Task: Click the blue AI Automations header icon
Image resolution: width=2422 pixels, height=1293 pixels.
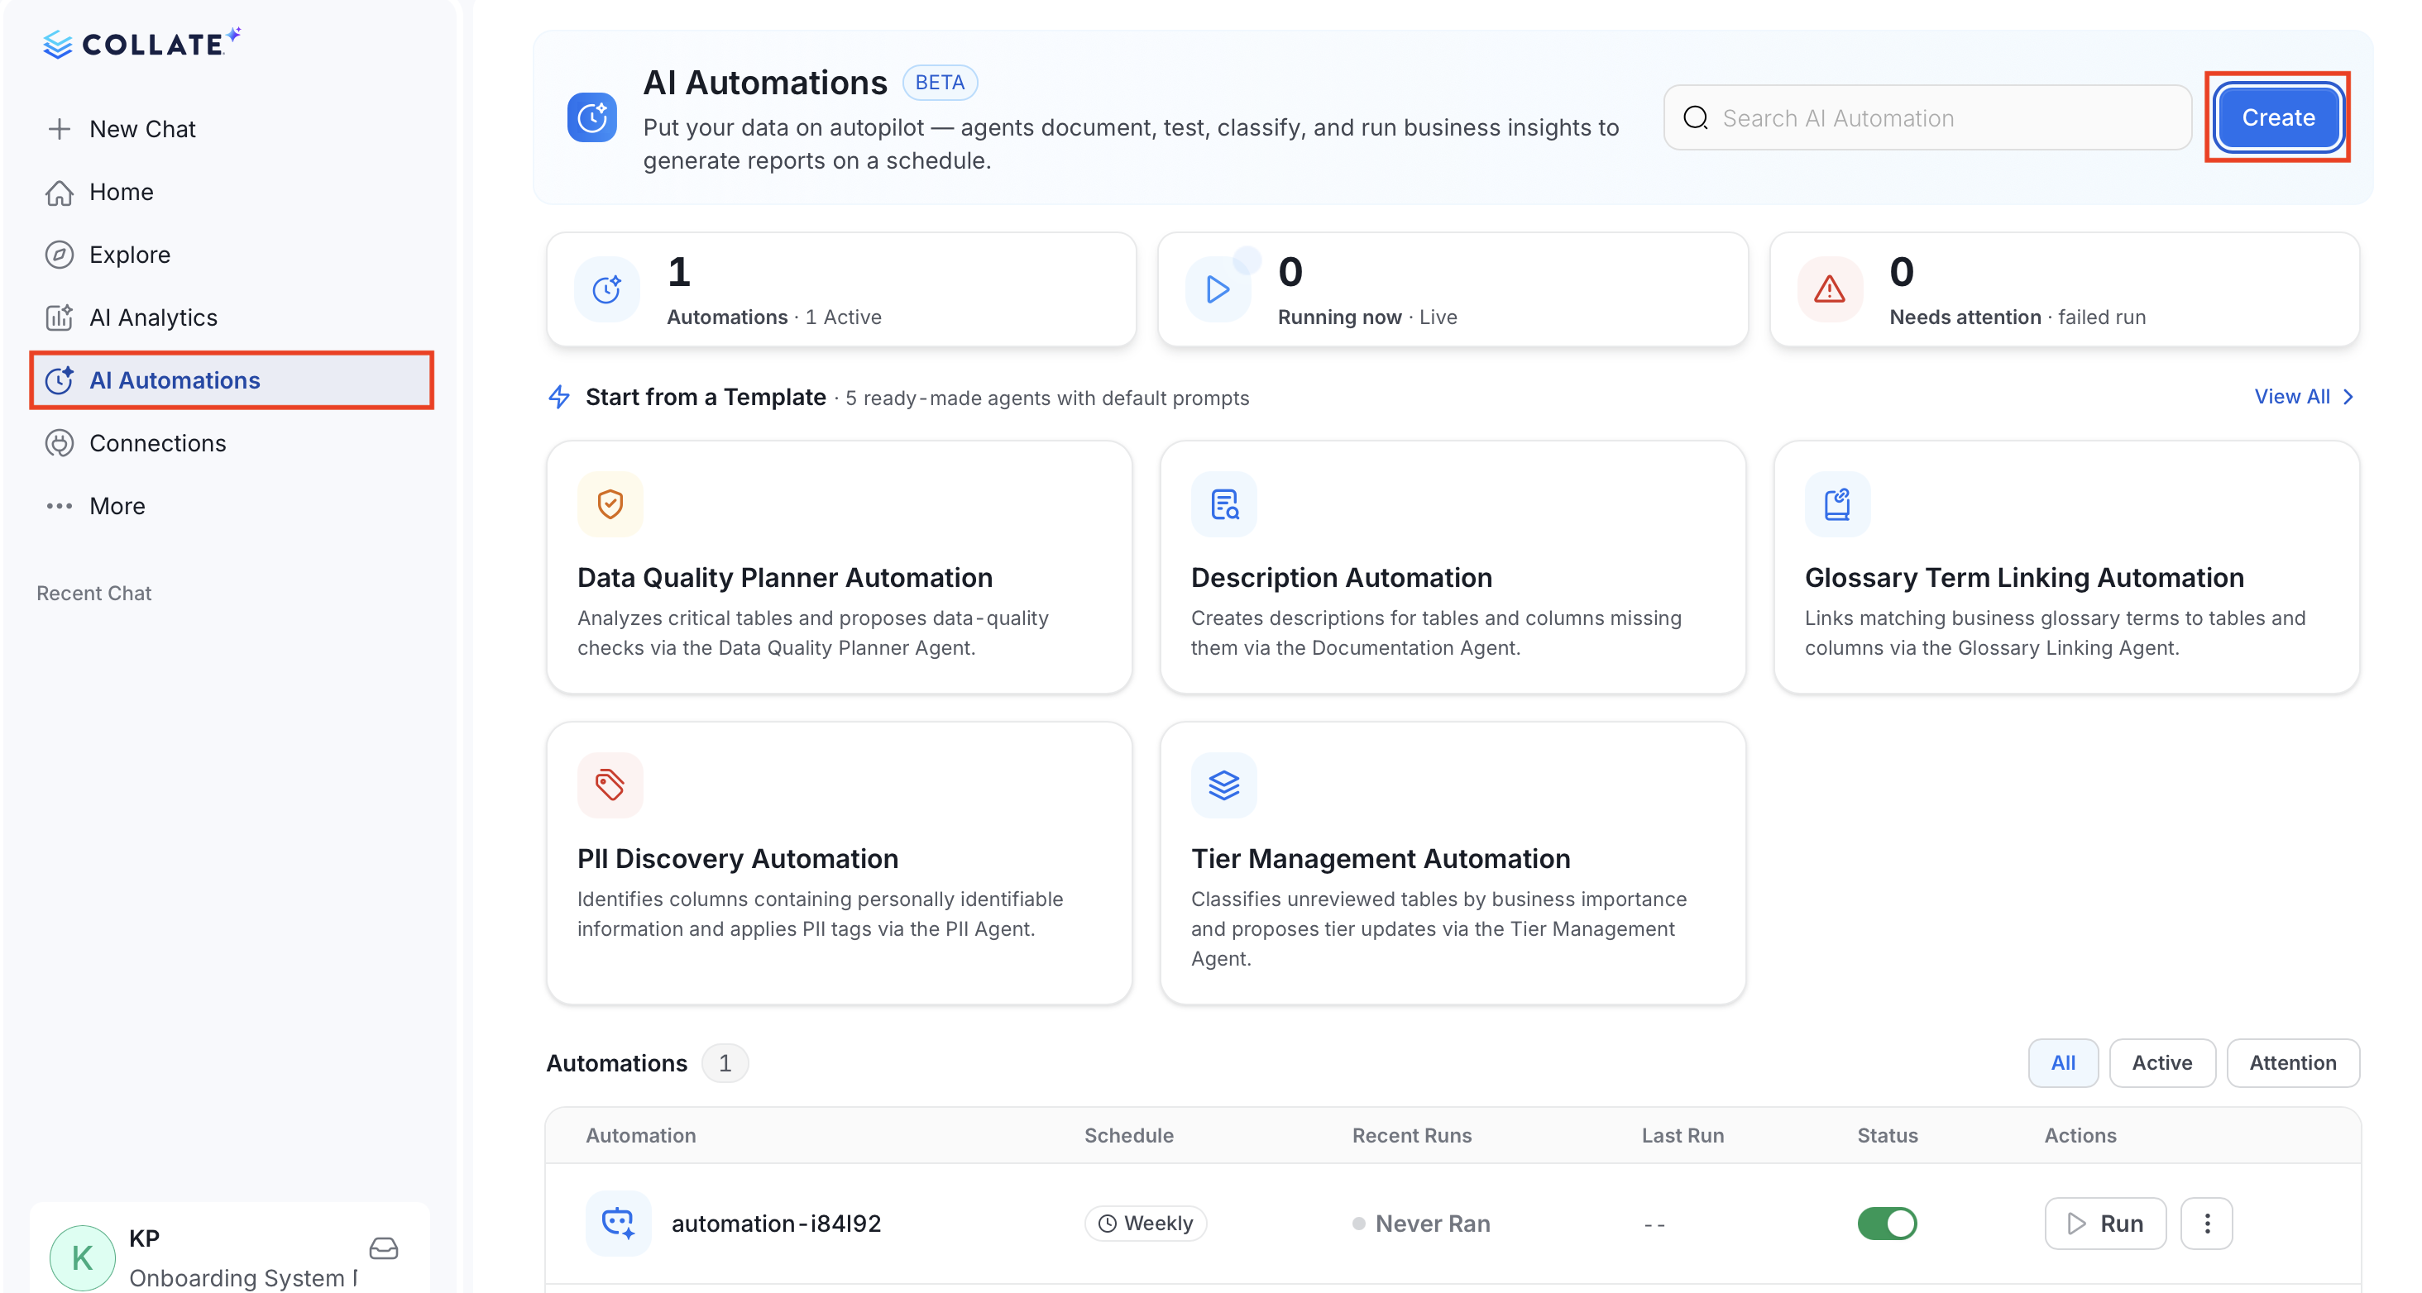Action: coord(591,117)
